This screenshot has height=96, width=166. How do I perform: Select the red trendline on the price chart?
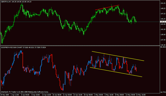click(107, 7)
